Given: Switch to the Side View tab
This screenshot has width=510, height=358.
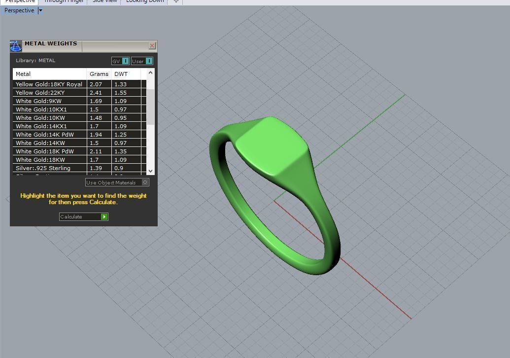Looking at the screenshot, I should click(x=104, y=1).
